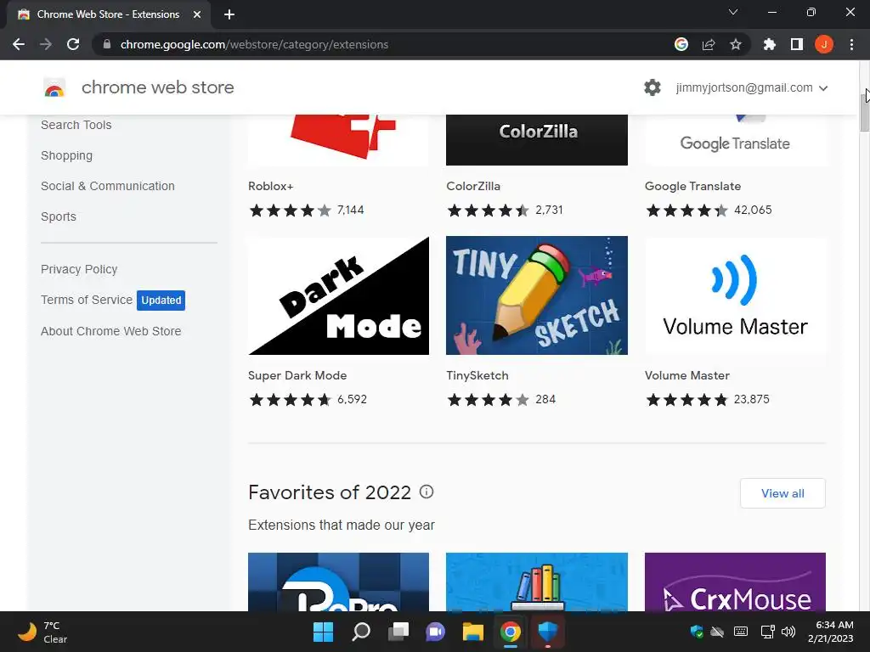
Task: Click Super Dark Mode title text
Action: click(x=297, y=375)
